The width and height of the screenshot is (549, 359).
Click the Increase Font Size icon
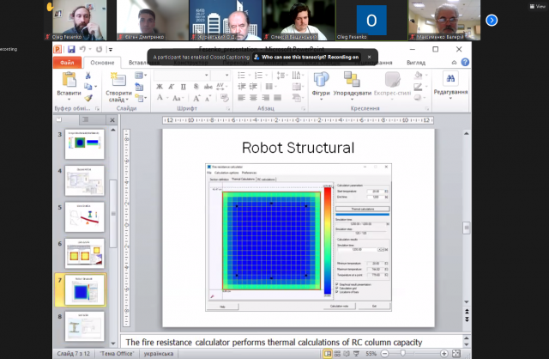click(x=196, y=98)
